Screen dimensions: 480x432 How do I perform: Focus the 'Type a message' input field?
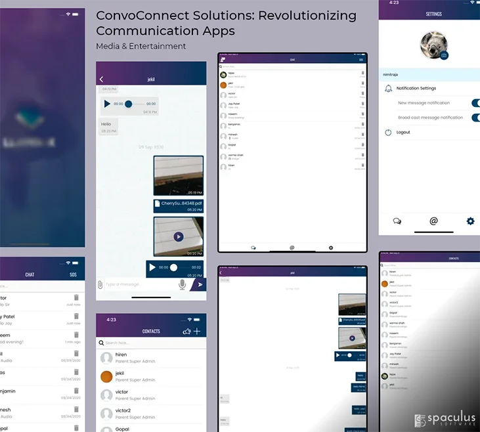pyautogui.click(x=141, y=284)
